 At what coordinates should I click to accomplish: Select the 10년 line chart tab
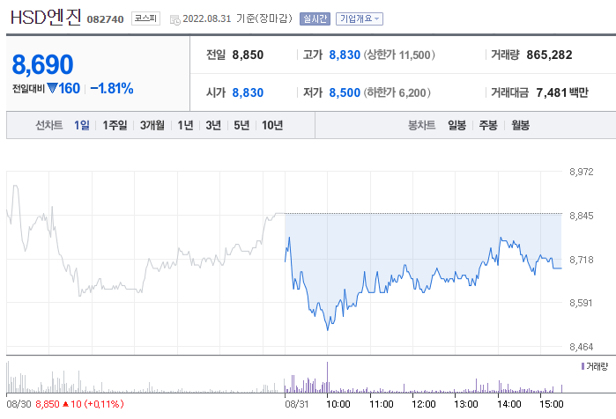(272, 125)
